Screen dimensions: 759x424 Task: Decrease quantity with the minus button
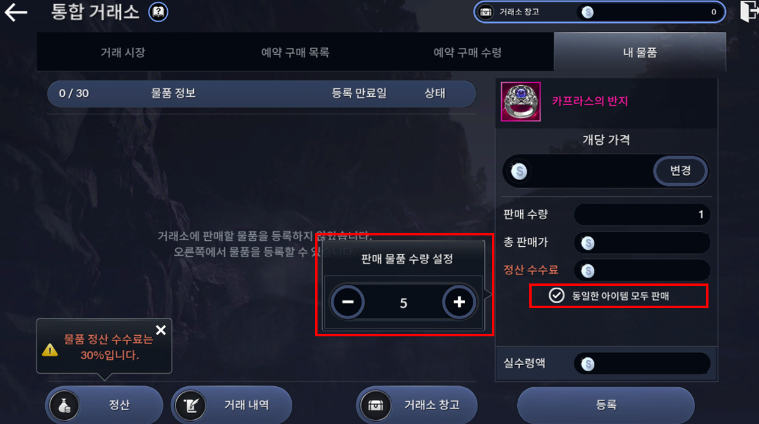348,302
